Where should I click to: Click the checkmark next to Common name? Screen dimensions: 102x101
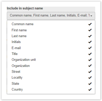(x=90, y=24)
